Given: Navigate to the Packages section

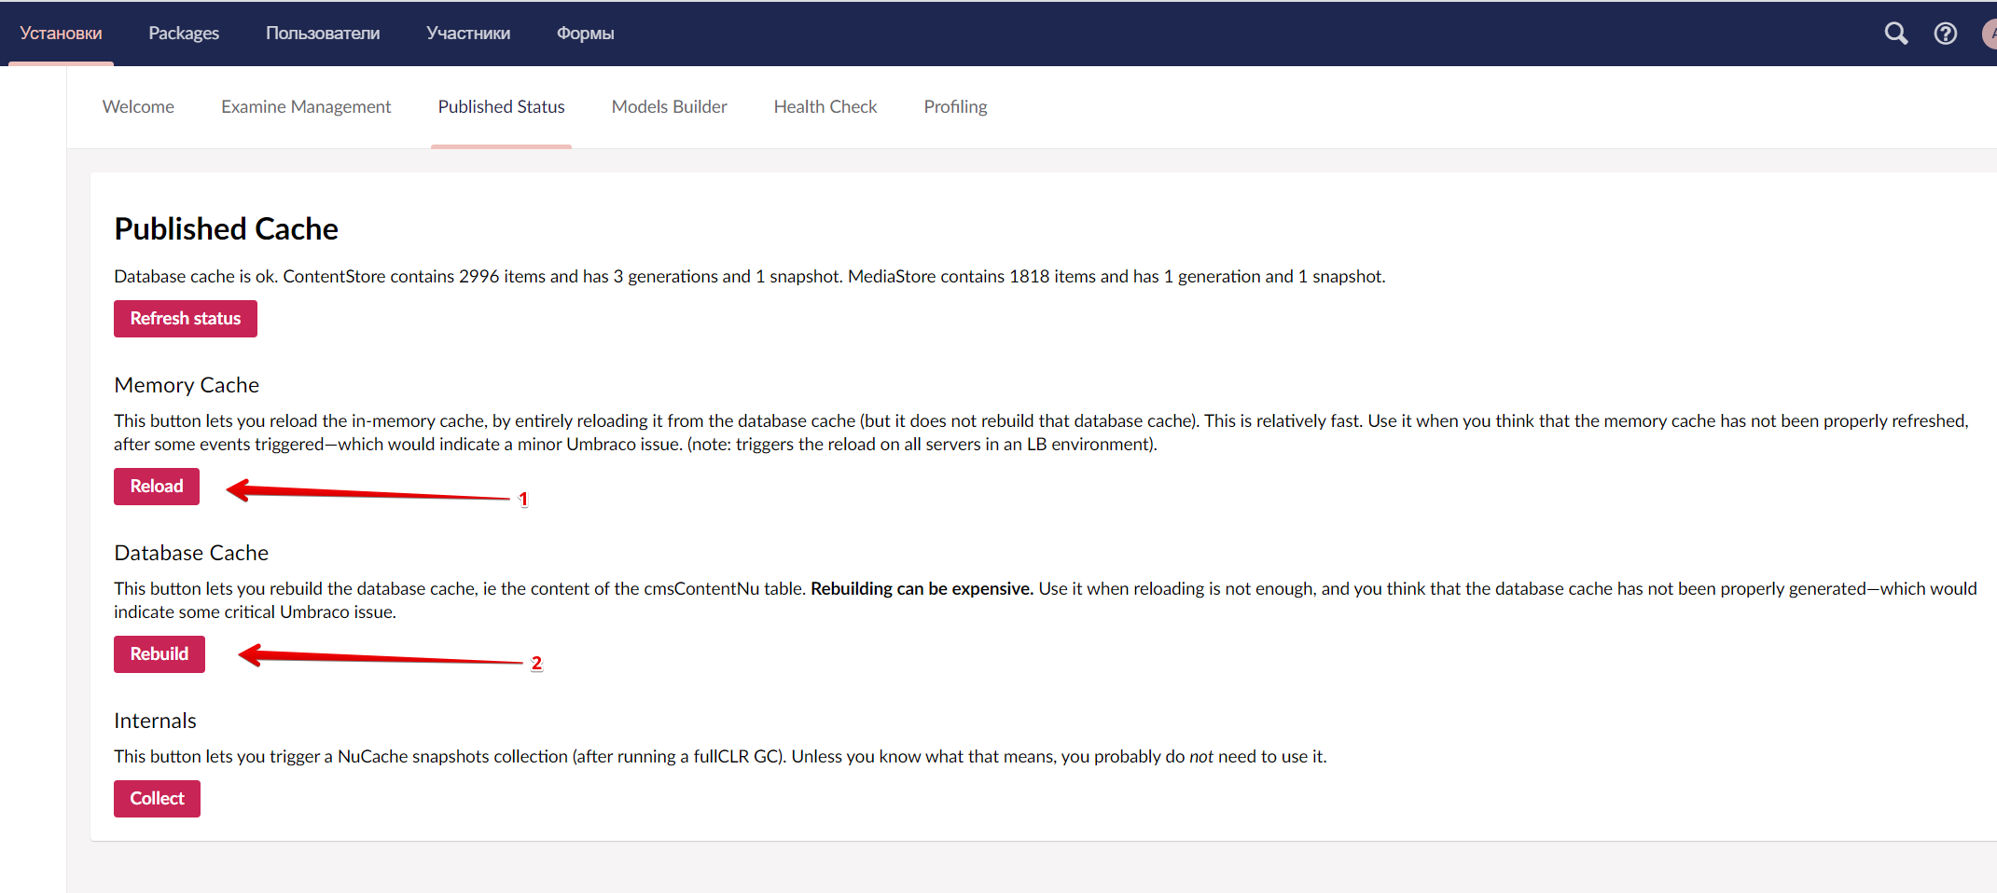Looking at the screenshot, I should 183,33.
